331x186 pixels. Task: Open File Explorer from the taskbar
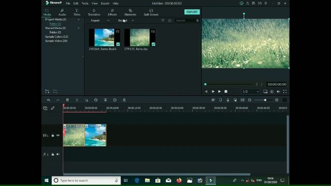coord(147,180)
